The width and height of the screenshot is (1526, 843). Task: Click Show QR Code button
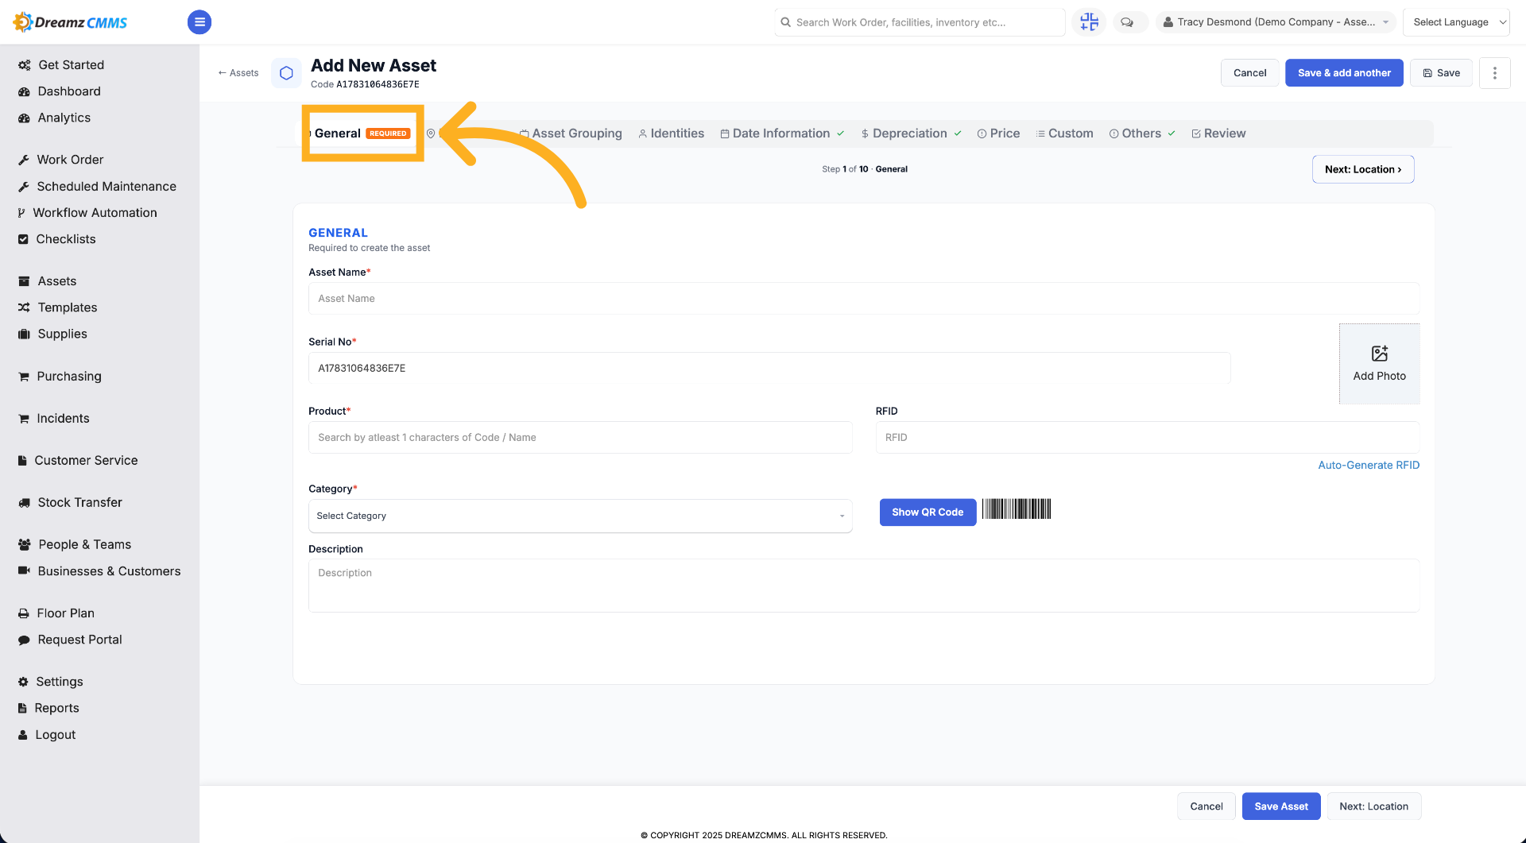[928, 512]
